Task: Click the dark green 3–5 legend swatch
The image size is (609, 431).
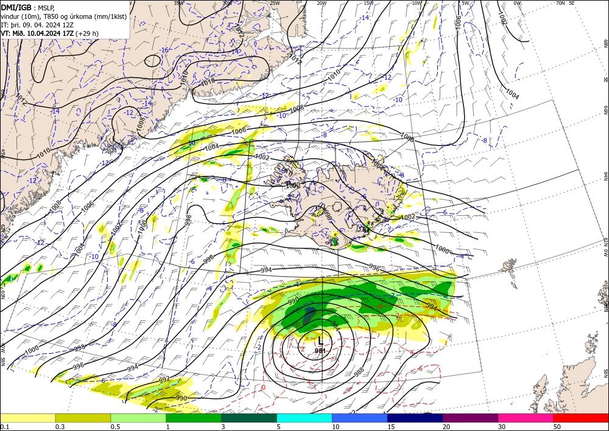Action: [249, 418]
